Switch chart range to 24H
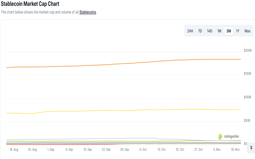The height and width of the screenshot is (159, 255). point(190,31)
